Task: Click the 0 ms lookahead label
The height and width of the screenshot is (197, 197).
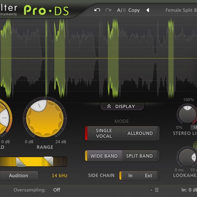Action: pyautogui.click(x=179, y=170)
